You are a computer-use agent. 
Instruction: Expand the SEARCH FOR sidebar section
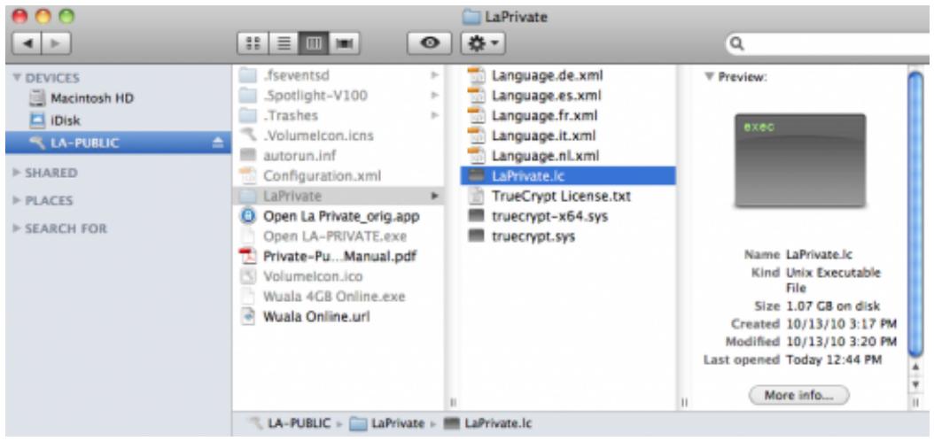pos(17,228)
